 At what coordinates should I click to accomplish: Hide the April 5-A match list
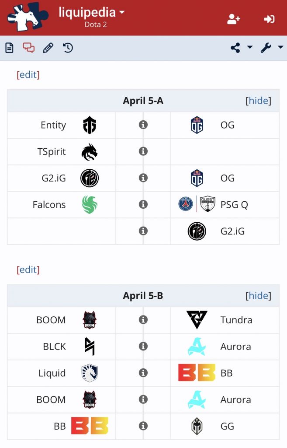pyautogui.click(x=258, y=101)
